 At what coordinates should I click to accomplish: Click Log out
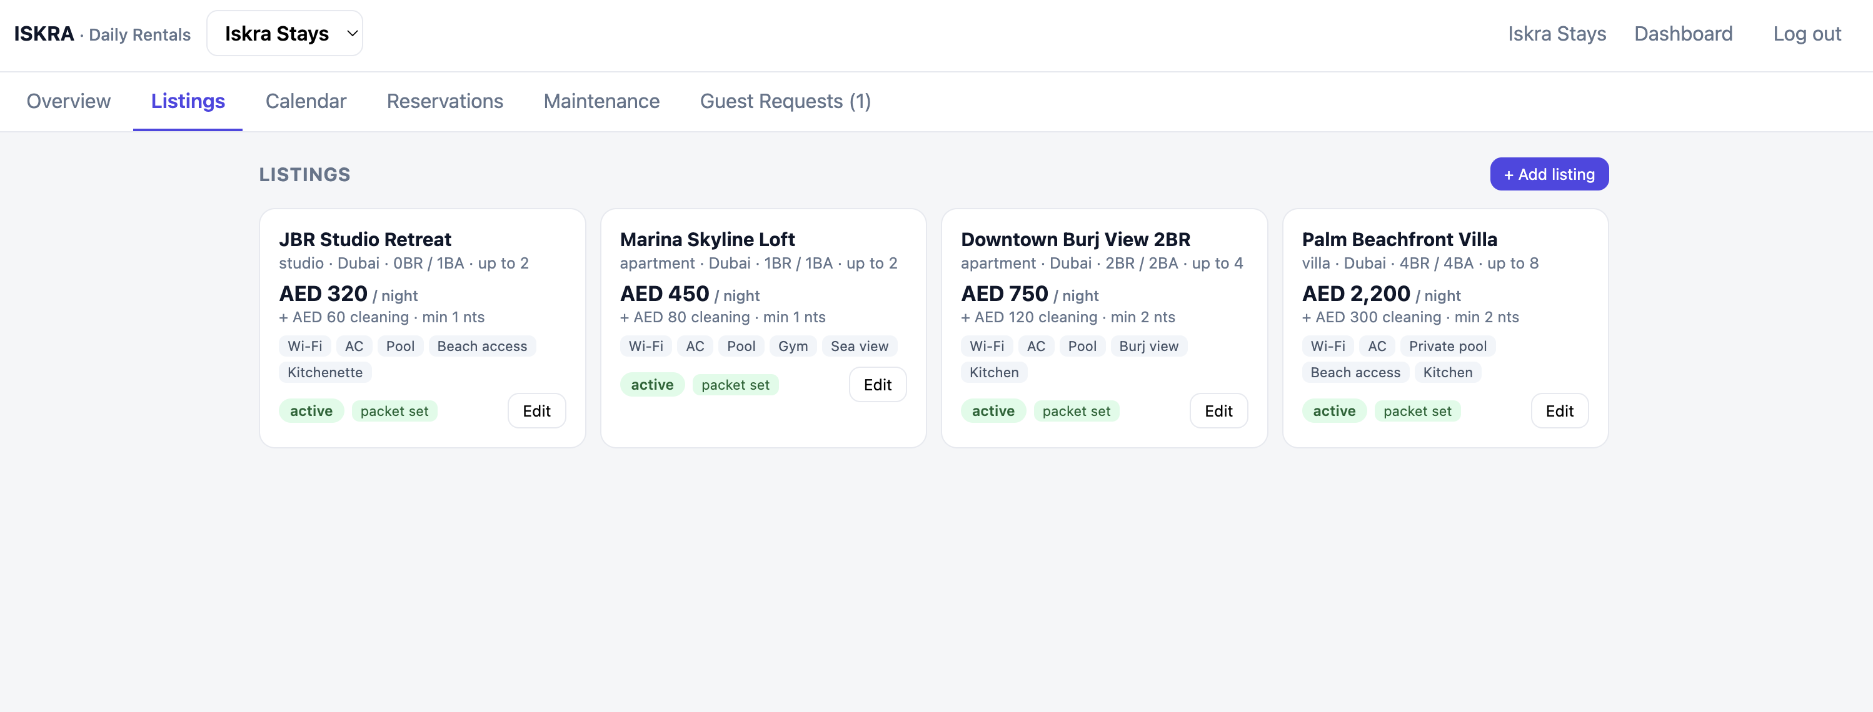coord(1807,34)
